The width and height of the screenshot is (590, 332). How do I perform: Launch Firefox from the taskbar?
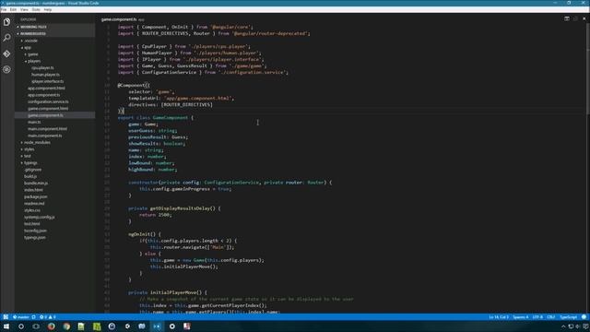tap(52, 326)
